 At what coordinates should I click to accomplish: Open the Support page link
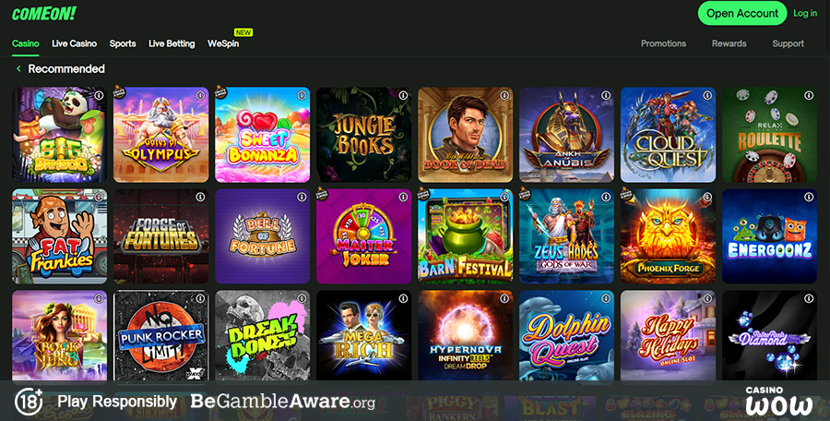tap(788, 43)
